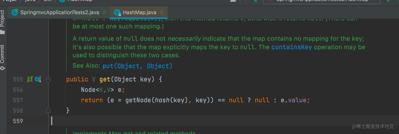Image resolution: width=399 pixels, height=134 pixels.
Task: Click the overridden-method gutter icon on line 555
Action: click(x=38, y=79)
